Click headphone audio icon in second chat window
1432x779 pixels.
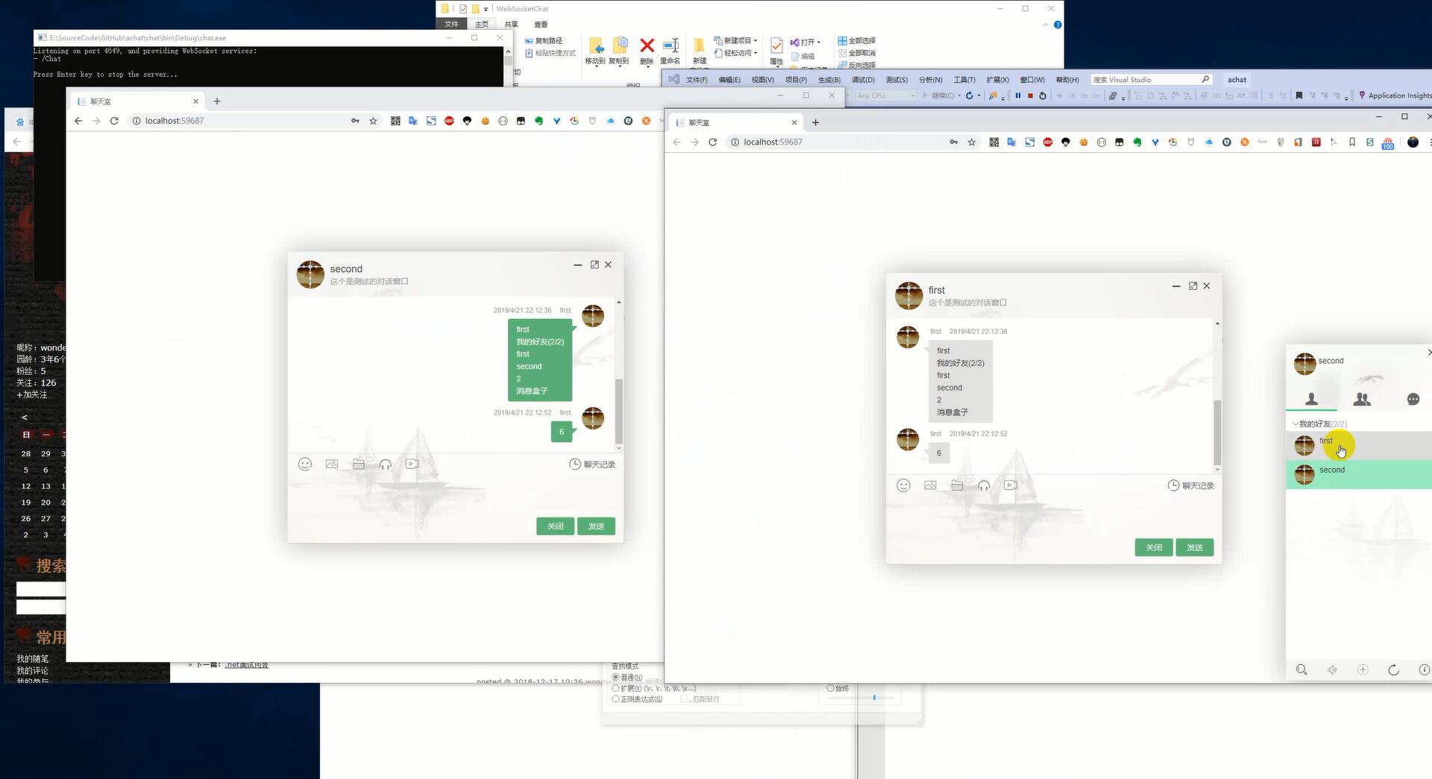(386, 464)
